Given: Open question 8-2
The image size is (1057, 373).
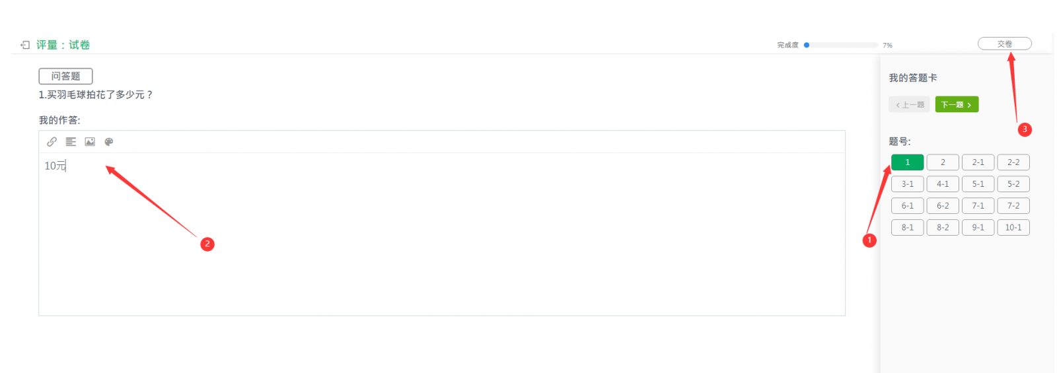Looking at the screenshot, I should coord(943,228).
